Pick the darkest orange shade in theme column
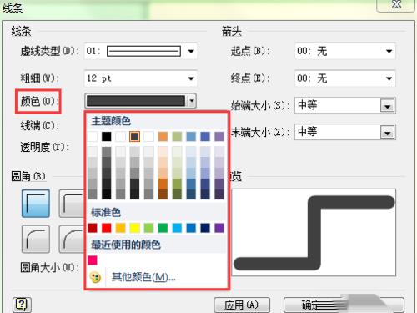 point(163,194)
